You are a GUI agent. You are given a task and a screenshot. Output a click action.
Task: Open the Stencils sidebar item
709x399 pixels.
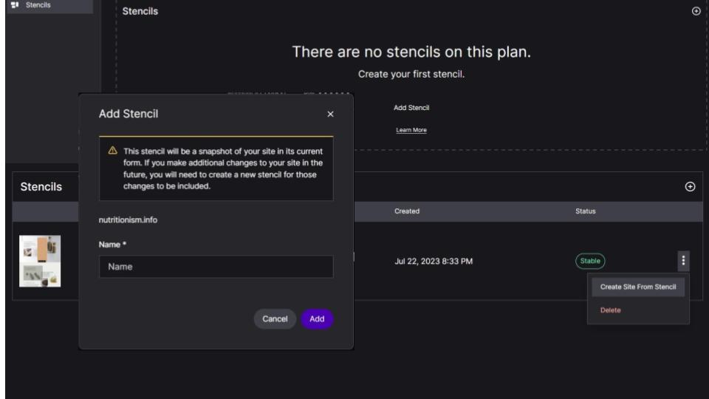coord(49,5)
